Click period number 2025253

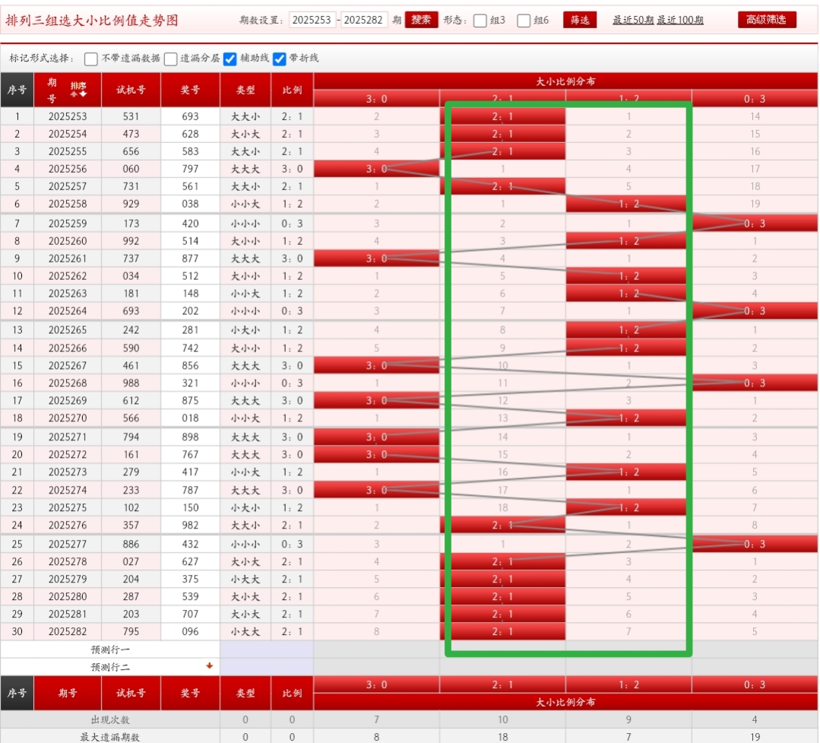coord(68,116)
